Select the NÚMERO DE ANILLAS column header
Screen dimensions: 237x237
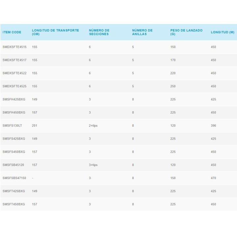(x=142, y=32)
